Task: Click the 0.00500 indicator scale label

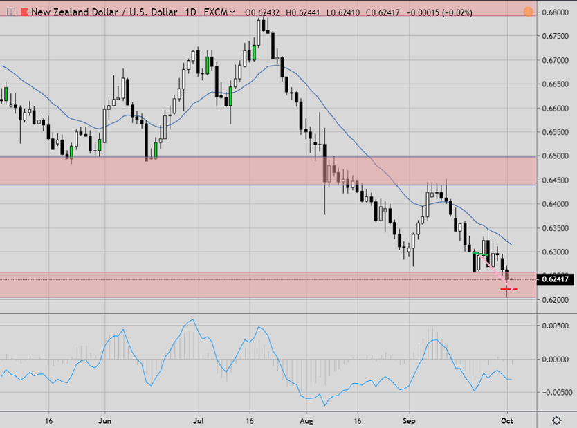Action: click(556, 326)
